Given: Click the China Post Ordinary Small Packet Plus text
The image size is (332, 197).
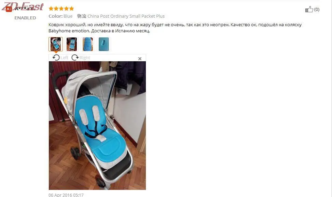Looking at the screenshot, I should (126, 16).
